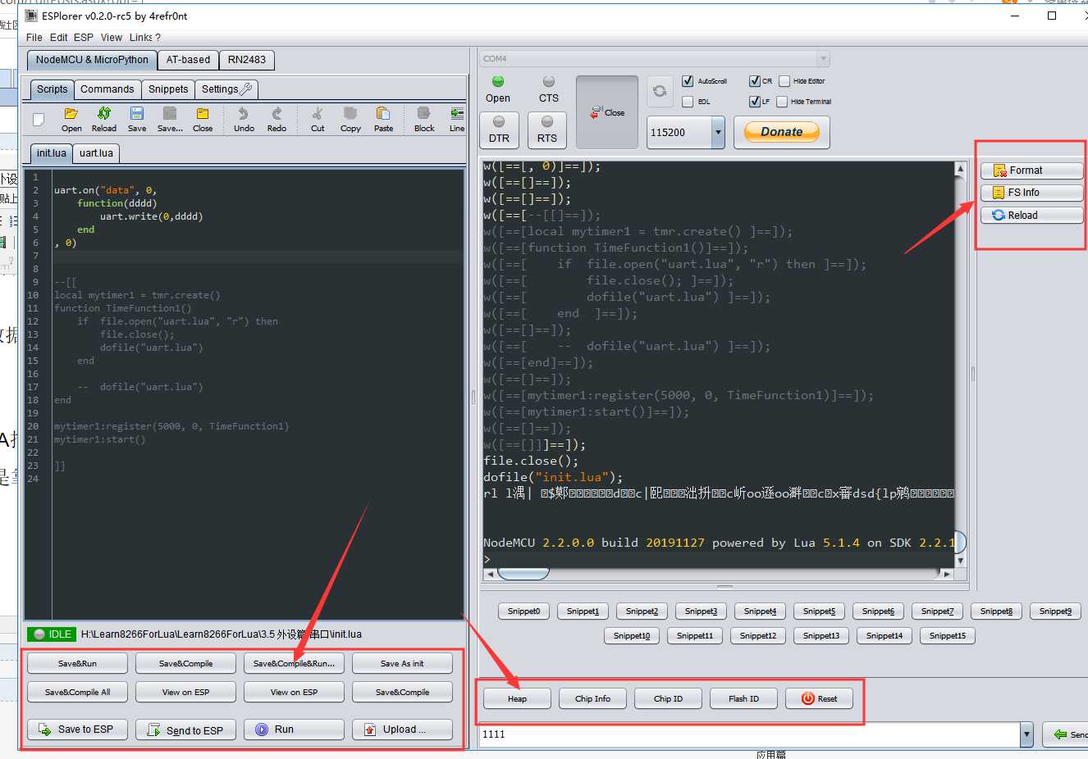Check the Hide Editor checkbox
Screen dimensions: 1088x759
[x=784, y=81]
